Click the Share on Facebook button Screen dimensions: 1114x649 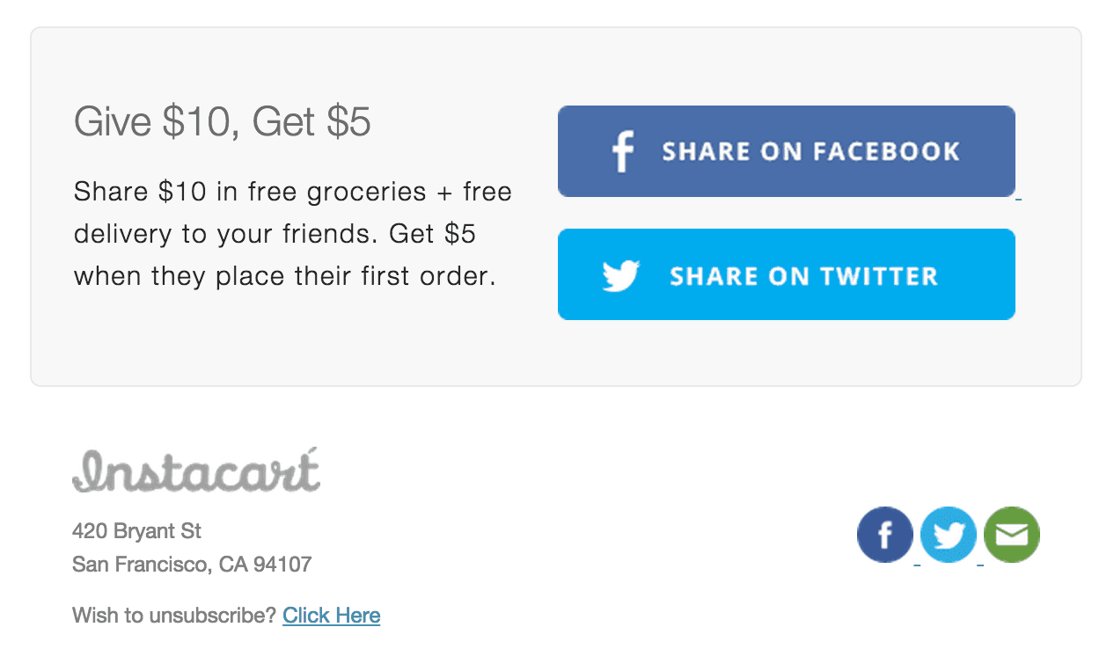click(x=786, y=151)
